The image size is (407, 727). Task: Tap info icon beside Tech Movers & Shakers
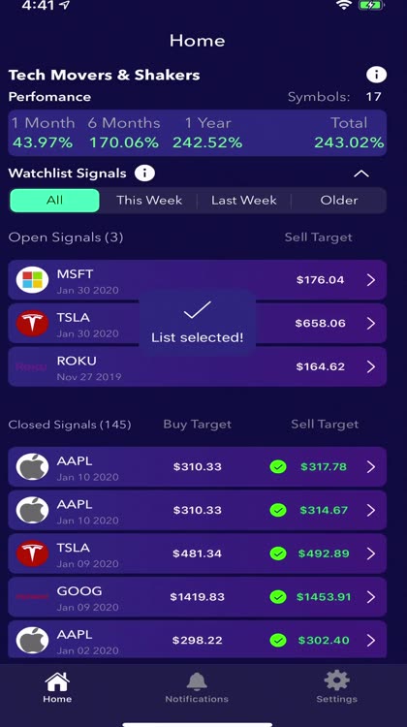click(x=376, y=75)
